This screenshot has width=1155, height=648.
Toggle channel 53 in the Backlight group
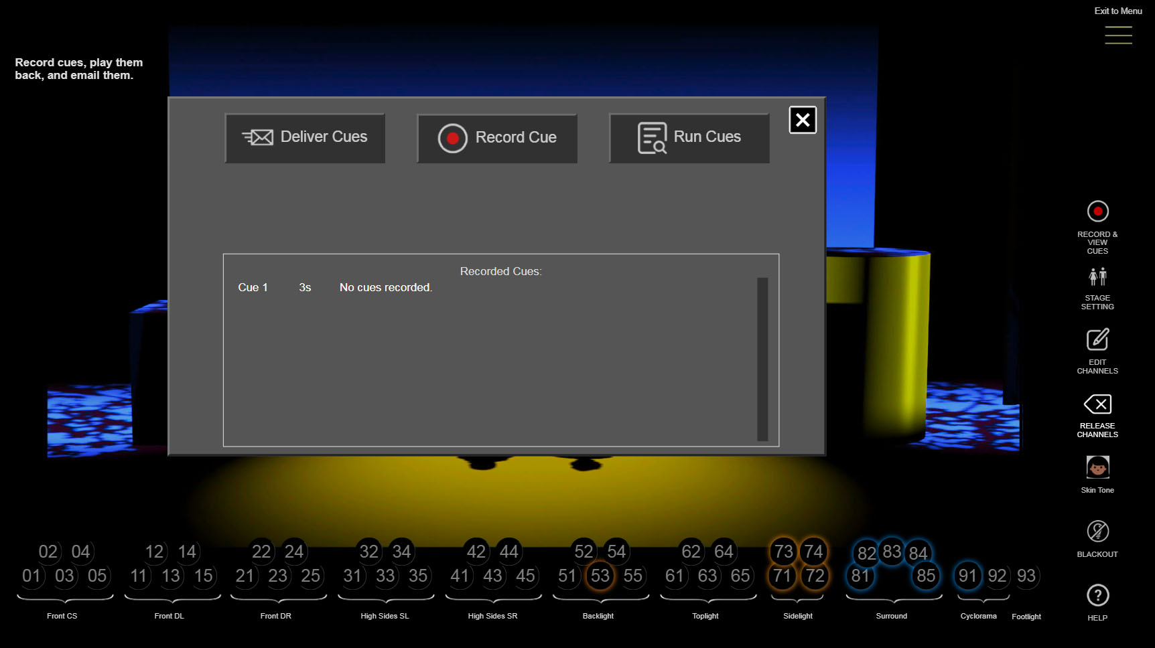600,576
